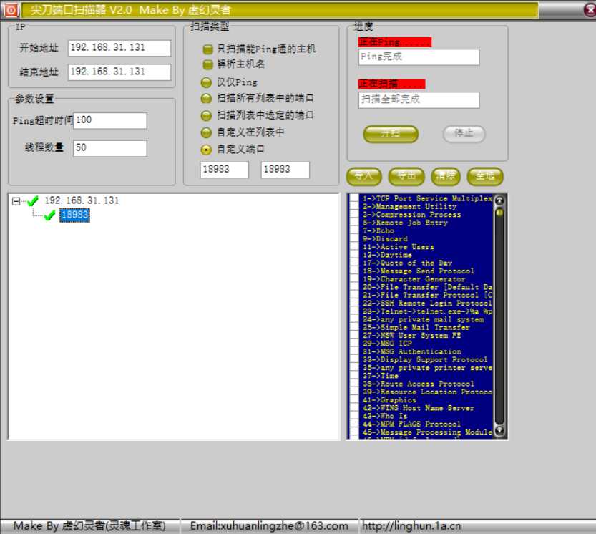
Task: Click the red 正在Ping progress label
Action: coord(395,42)
